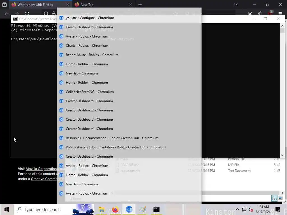
Task: Click the Command Prompt scrollbar up arrow
Action: (x=282, y=26)
